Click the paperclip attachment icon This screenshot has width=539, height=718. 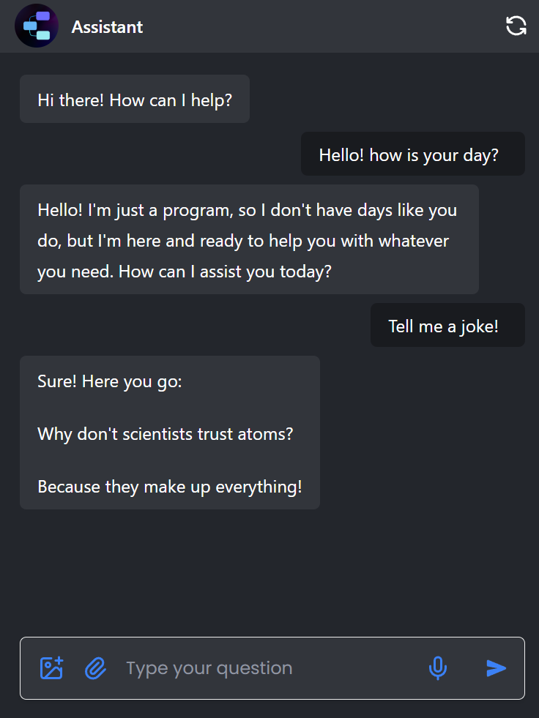click(x=95, y=667)
